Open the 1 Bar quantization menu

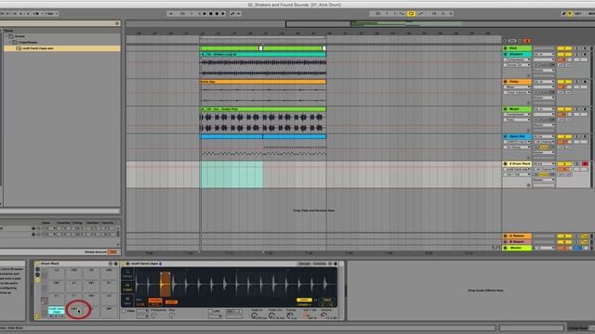(x=51, y=14)
